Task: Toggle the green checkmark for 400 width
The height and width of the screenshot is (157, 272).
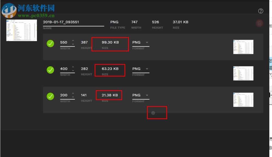Action: 50,70
